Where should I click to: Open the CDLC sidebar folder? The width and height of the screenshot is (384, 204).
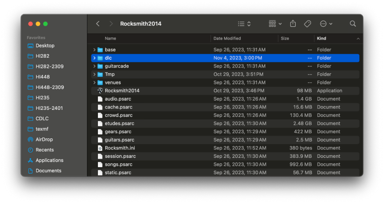tap(42, 119)
